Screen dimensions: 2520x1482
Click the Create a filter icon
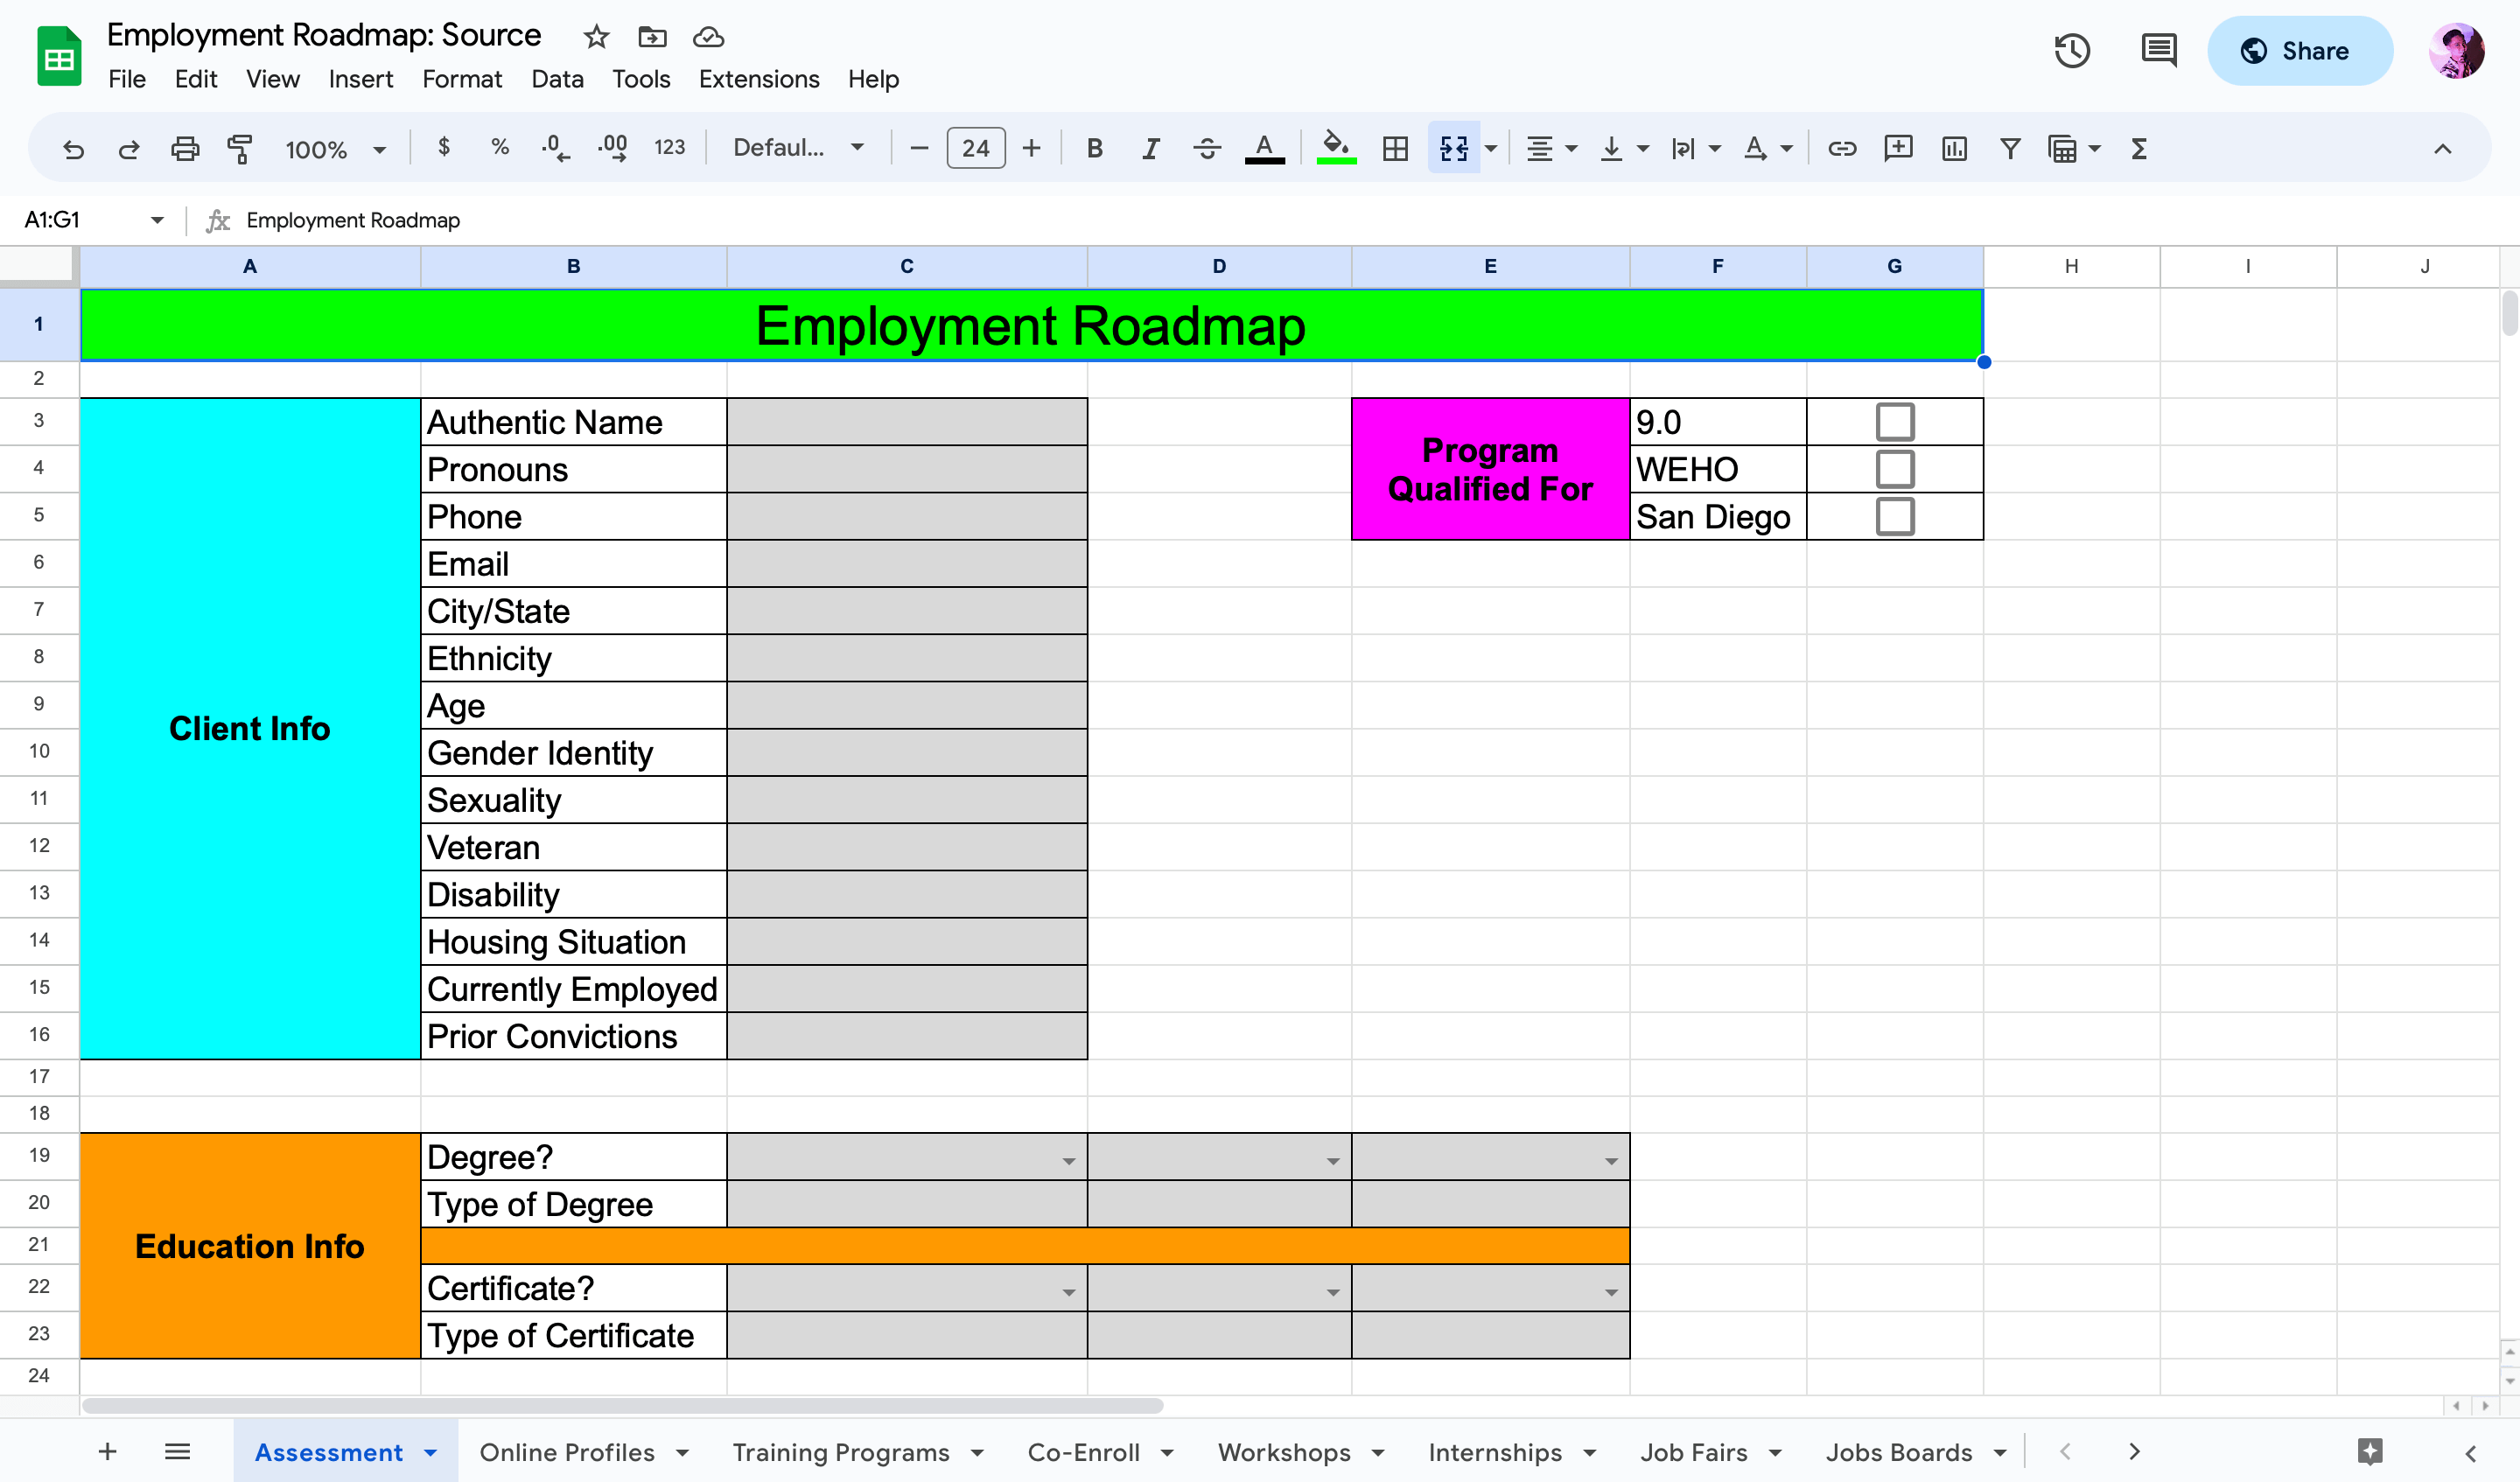point(2009,149)
